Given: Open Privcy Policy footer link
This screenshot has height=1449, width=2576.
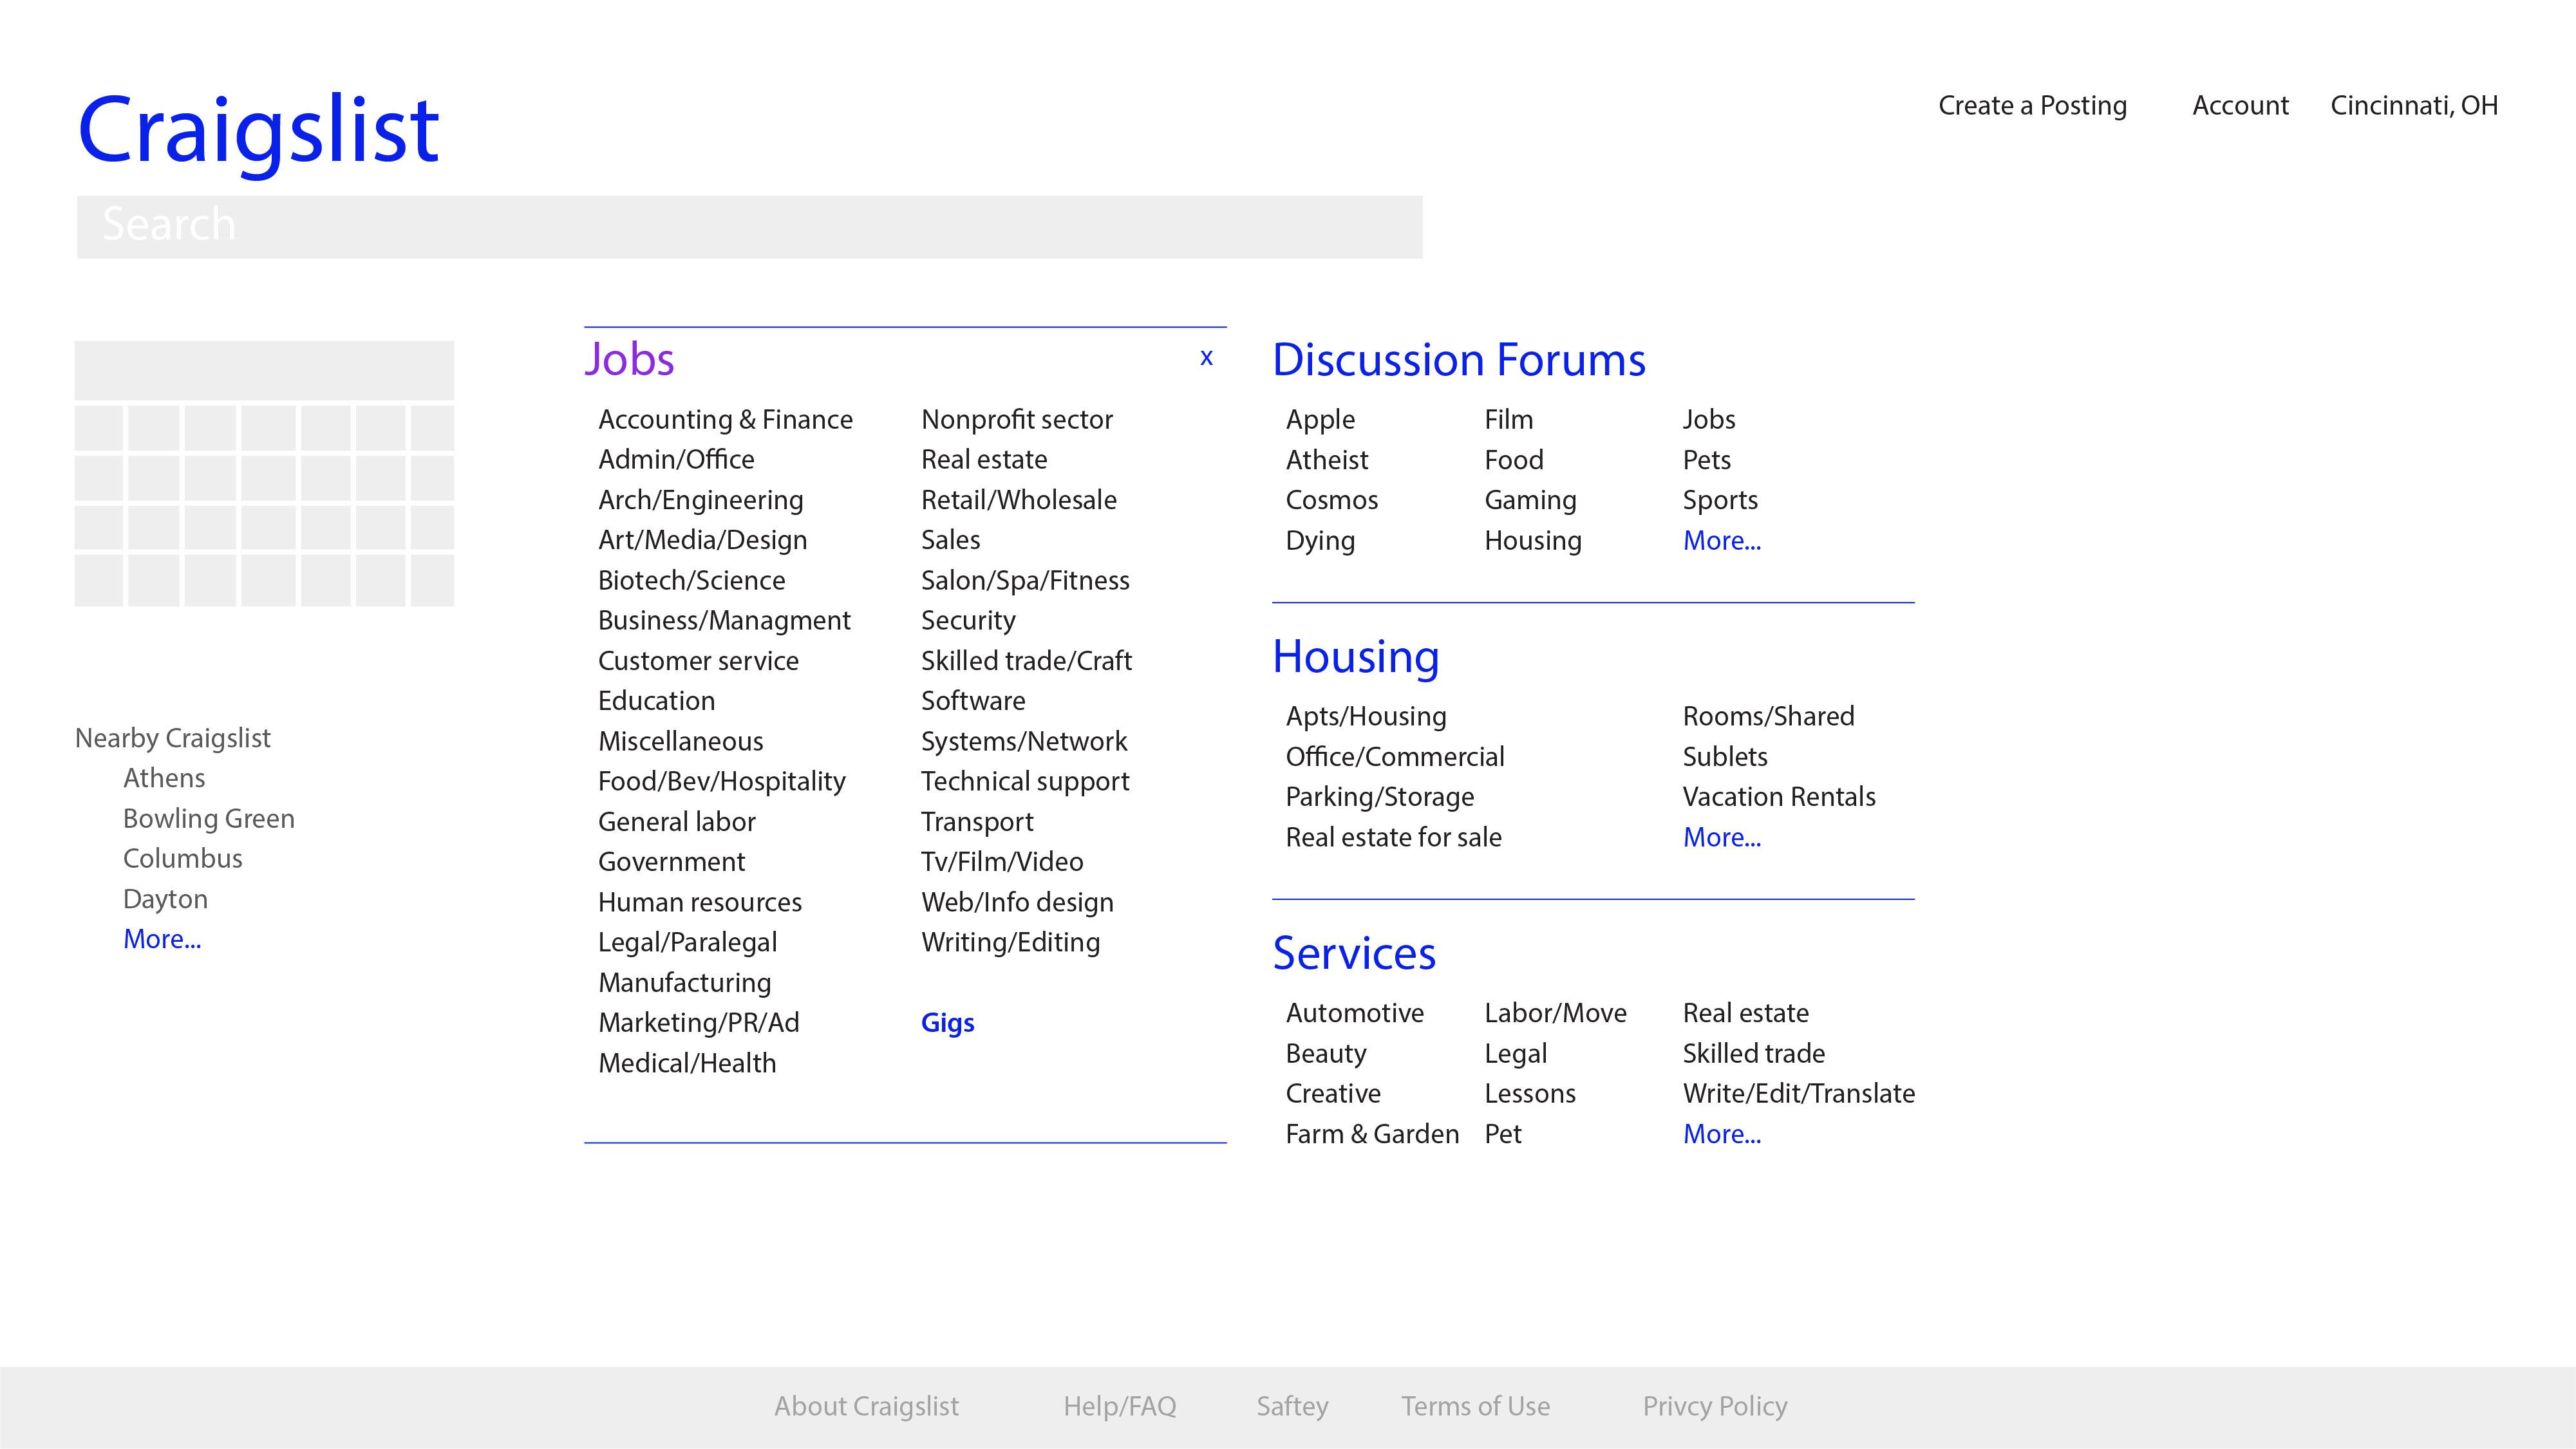Looking at the screenshot, I should pyautogui.click(x=1715, y=1407).
